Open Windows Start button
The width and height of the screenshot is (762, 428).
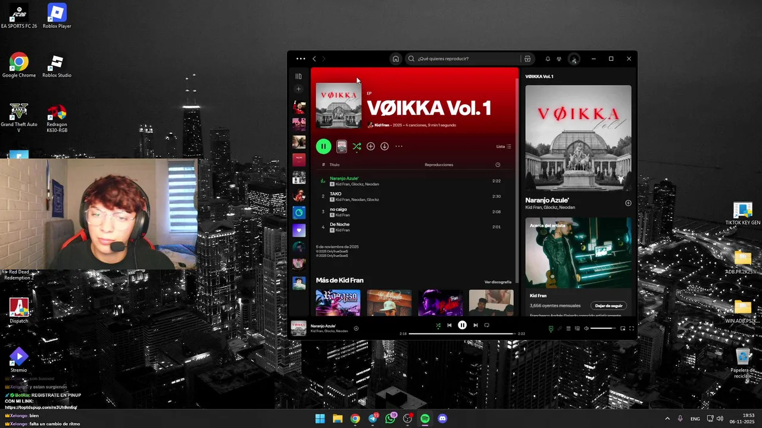click(320, 418)
